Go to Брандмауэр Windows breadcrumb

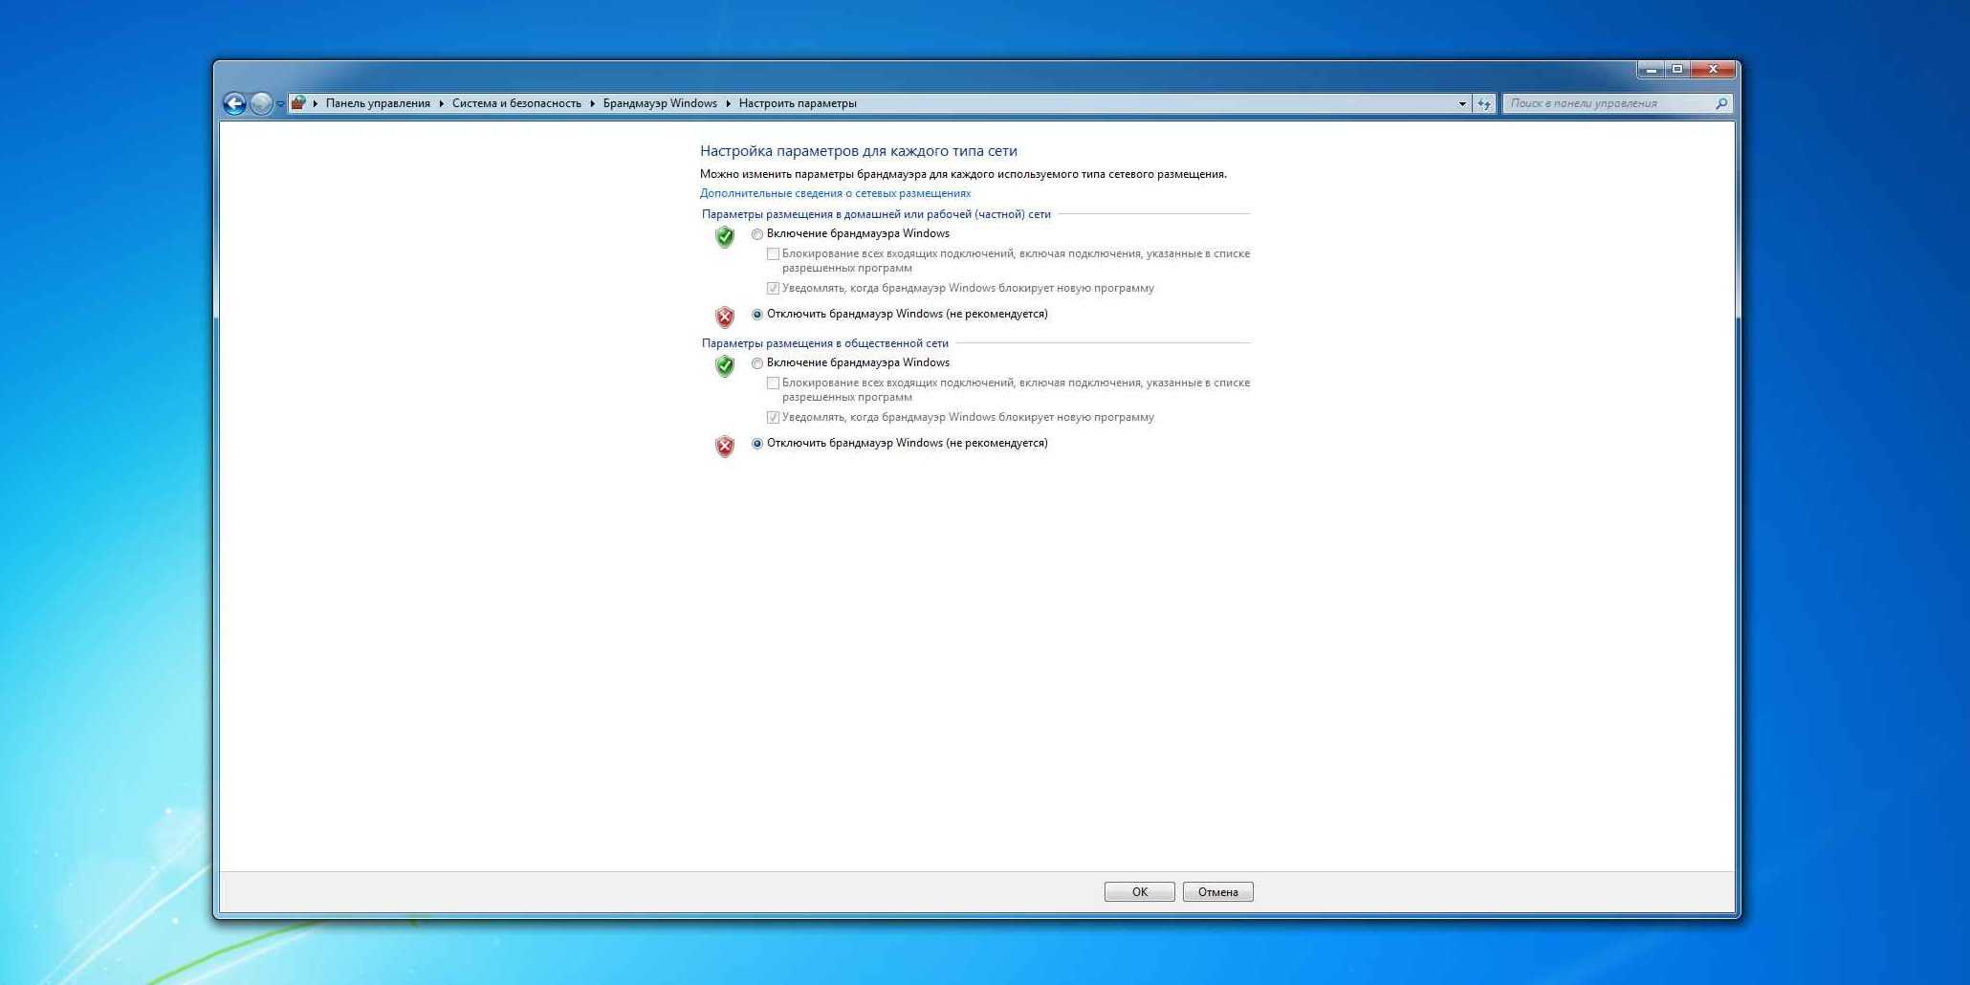(x=660, y=103)
